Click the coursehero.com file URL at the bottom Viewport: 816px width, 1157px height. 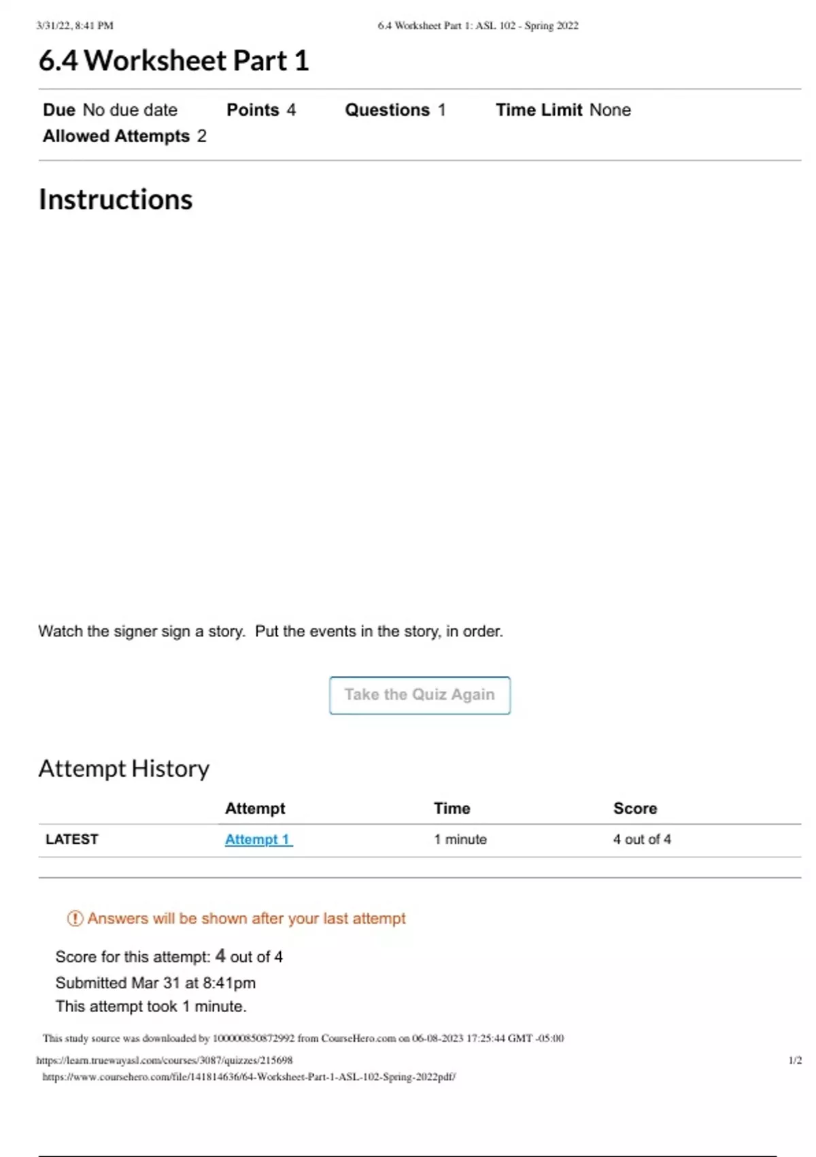click(249, 1077)
